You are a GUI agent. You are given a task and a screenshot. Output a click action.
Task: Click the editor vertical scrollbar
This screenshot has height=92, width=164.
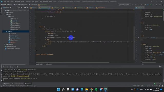pyautogui.click(x=134, y=43)
